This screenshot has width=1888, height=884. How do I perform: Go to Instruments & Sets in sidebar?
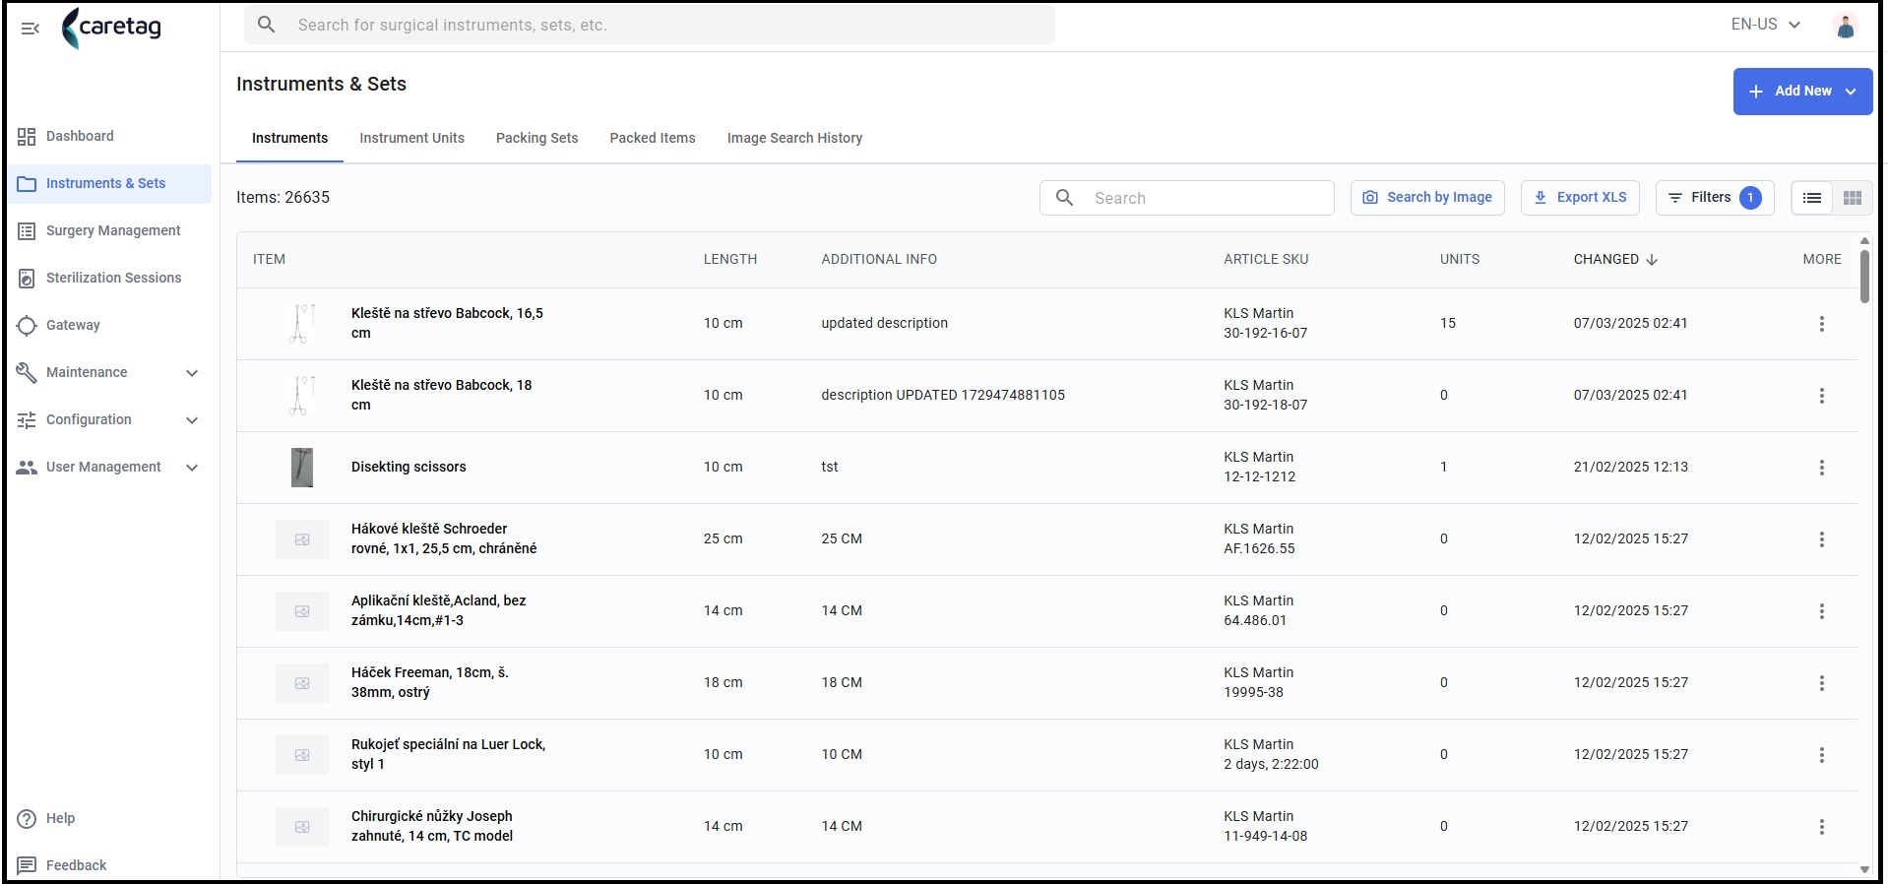110,184
